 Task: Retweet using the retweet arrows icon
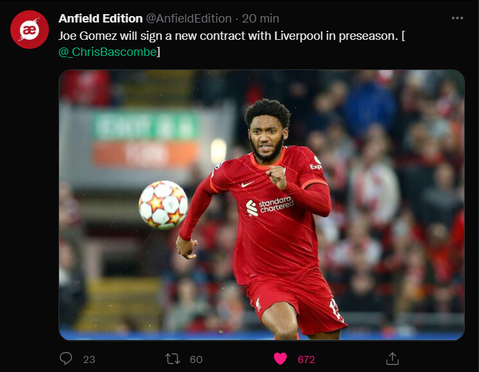pos(172,359)
